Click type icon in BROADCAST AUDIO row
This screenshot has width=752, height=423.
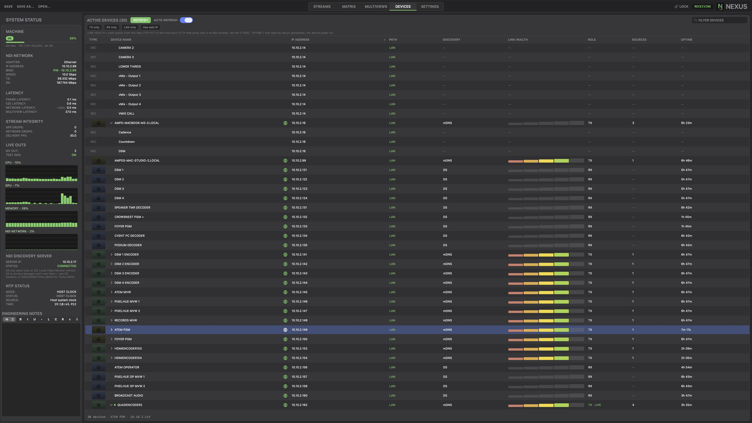point(98,396)
